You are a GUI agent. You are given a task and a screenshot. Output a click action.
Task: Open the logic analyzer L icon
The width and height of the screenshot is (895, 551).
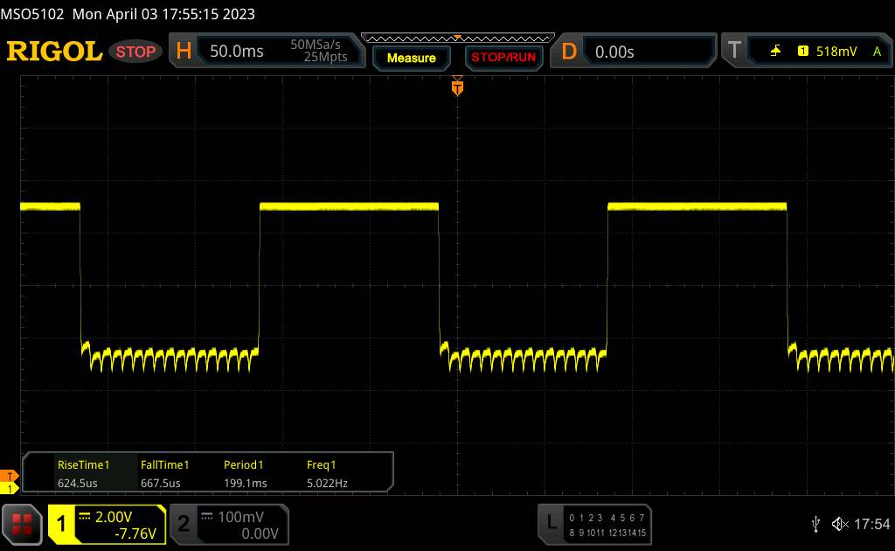(551, 523)
